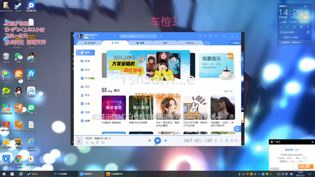Click the Windows Start button
Screen dimensions: 315x177
(4, 174)
